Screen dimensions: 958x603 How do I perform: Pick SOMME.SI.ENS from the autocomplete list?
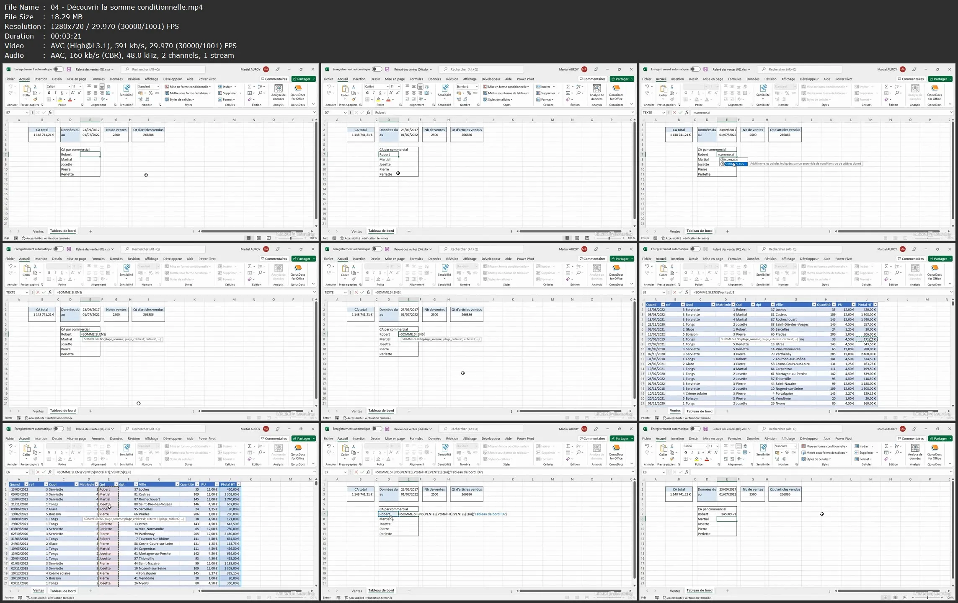click(x=734, y=164)
